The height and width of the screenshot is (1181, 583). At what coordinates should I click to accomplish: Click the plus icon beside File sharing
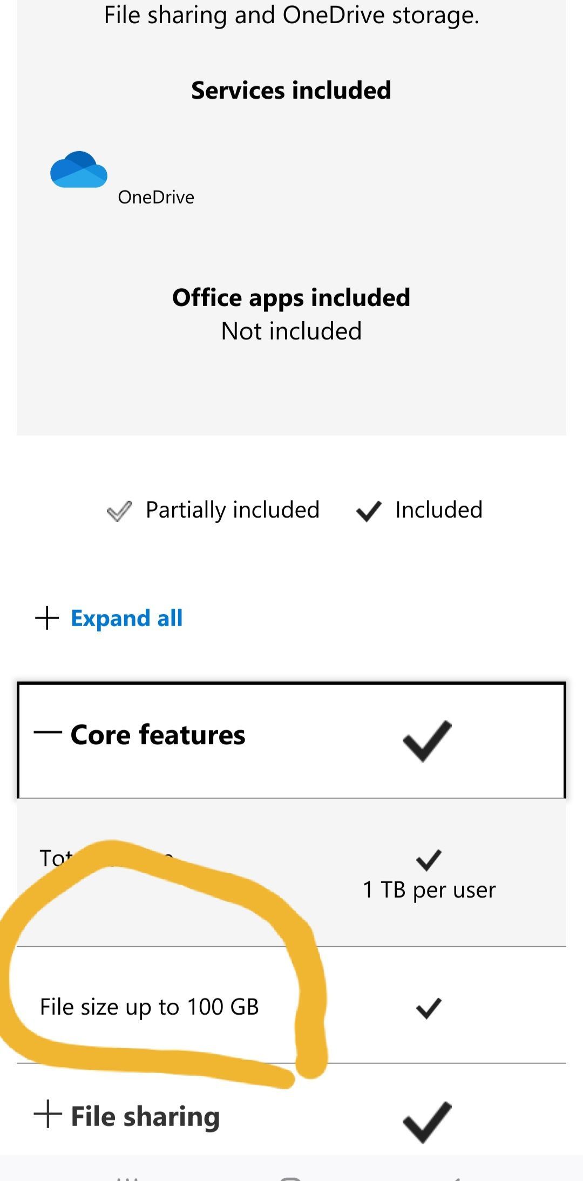coord(48,1114)
